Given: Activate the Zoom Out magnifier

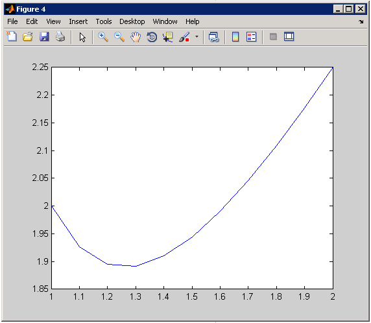Looking at the screenshot, I should pyautogui.click(x=119, y=37).
